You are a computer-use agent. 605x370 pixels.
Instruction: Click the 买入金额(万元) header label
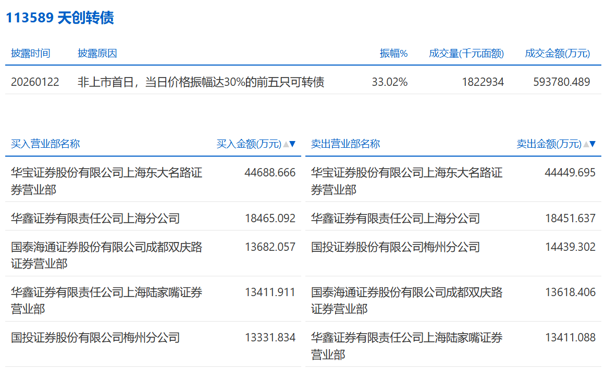pos(249,144)
